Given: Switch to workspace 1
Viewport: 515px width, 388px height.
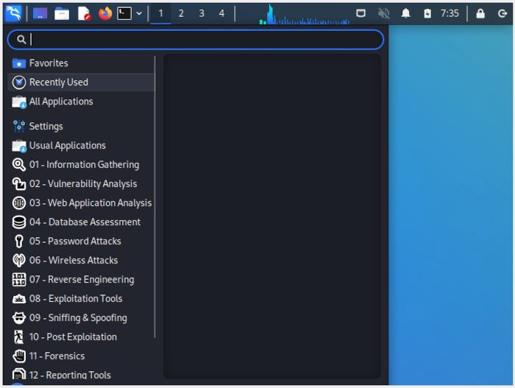Looking at the screenshot, I should tap(160, 13).
